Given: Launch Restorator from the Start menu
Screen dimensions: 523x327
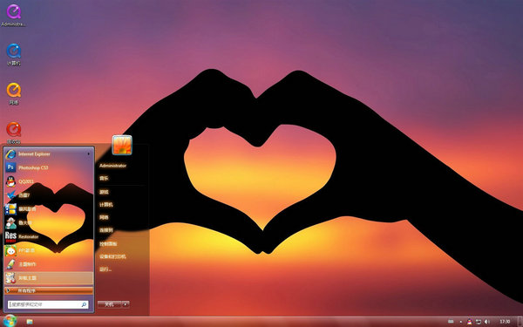Looking at the screenshot, I should (x=49, y=236).
